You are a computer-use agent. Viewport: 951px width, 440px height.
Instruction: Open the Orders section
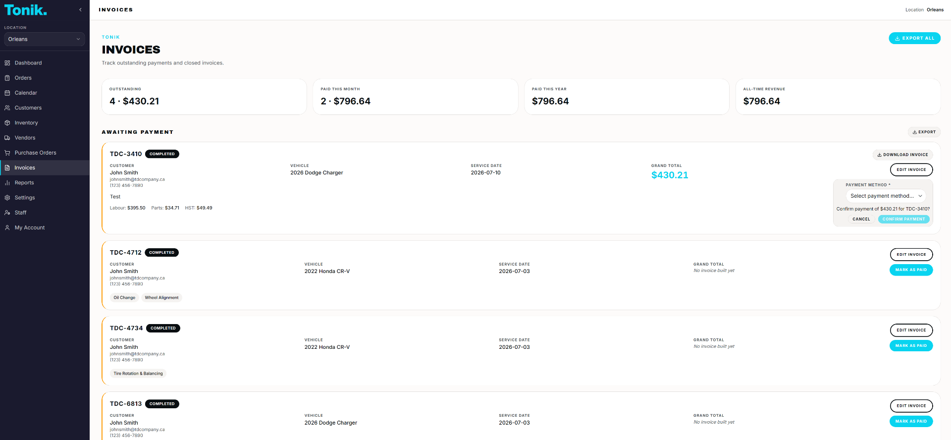pos(45,78)
